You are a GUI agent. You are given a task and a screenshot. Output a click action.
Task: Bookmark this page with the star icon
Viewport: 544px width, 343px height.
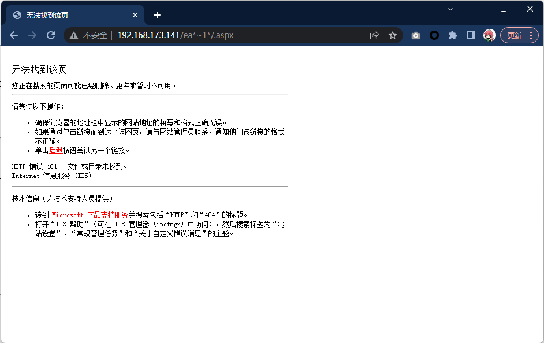(x=393, y=35)
